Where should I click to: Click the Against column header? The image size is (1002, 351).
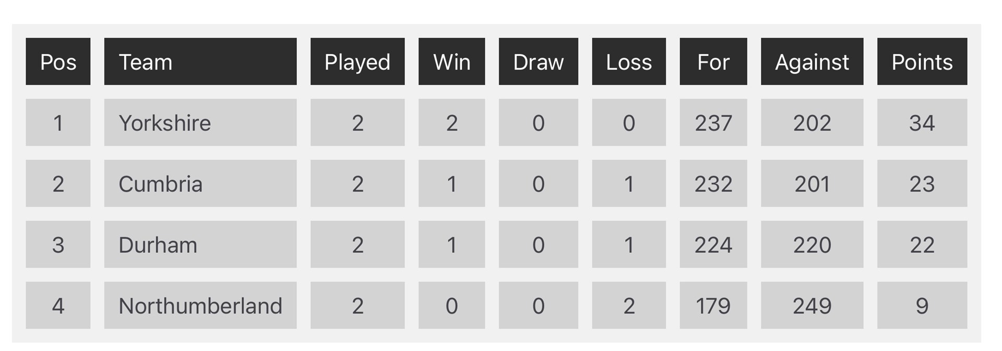coord(812,62)
